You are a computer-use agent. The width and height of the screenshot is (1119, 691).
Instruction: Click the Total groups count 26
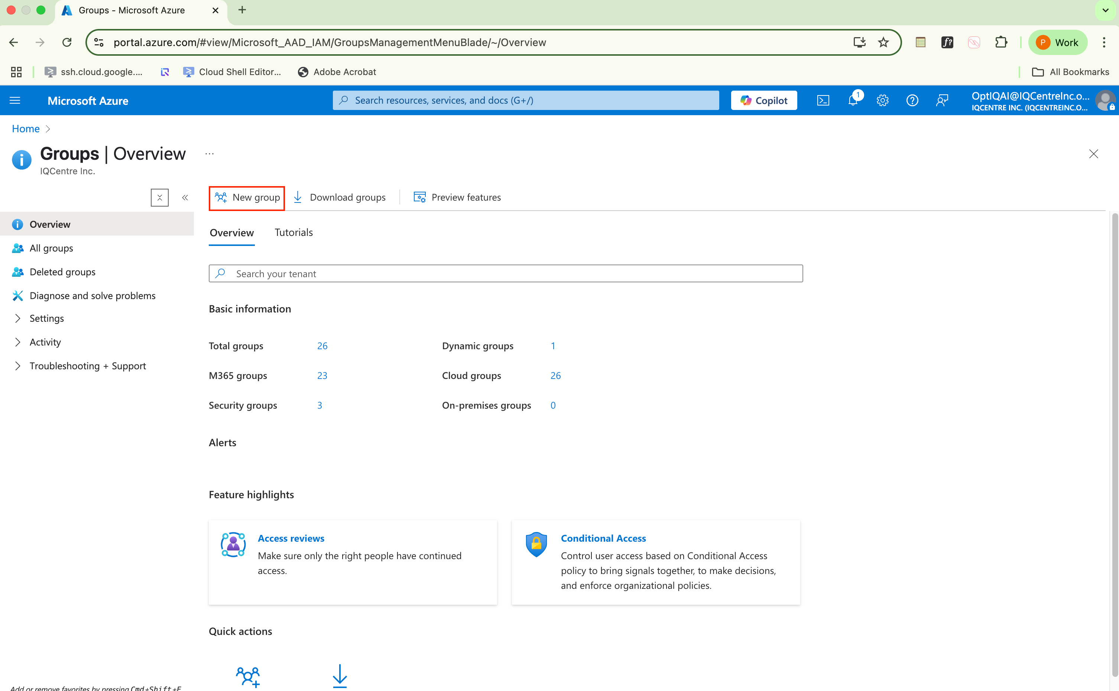click(x=322, y=346)
